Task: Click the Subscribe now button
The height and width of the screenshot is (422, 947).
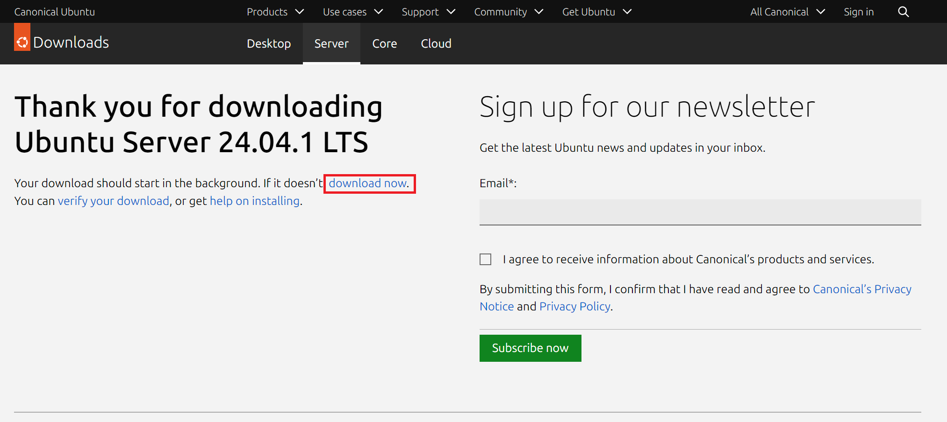Action: (531, 348)
